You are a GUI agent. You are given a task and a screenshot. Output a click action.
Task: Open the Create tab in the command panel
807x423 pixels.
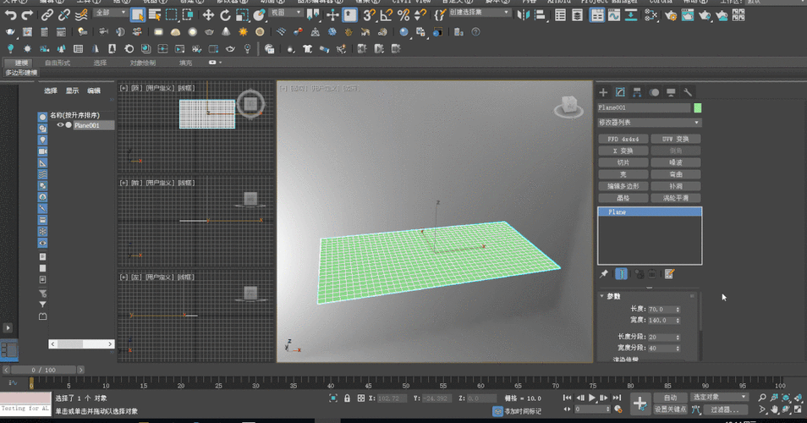[x=603, y=92]
